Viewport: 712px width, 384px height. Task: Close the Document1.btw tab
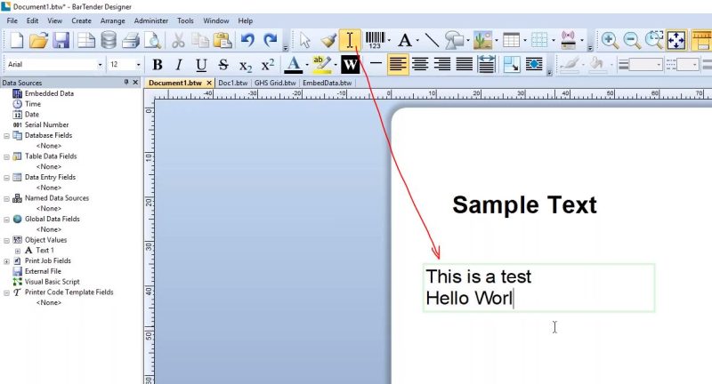click(209, 83)
